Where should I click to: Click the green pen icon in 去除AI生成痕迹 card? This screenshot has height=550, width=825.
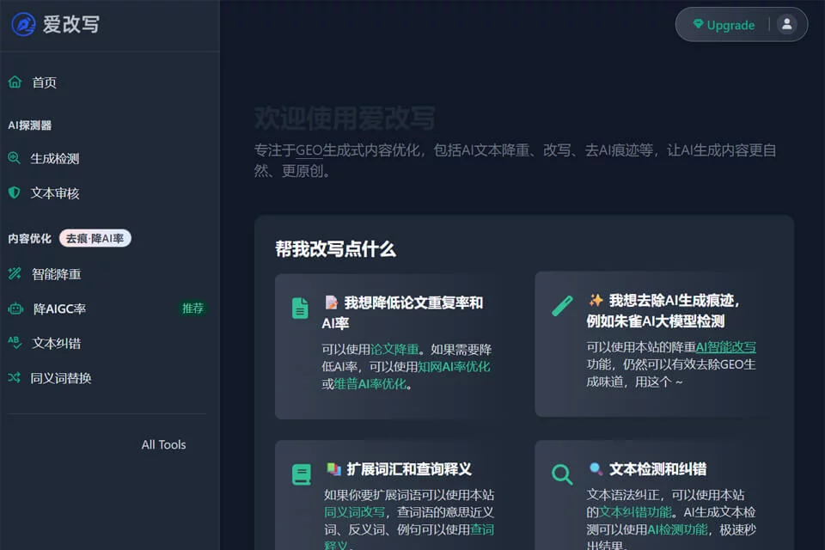[x=562, y=306]
